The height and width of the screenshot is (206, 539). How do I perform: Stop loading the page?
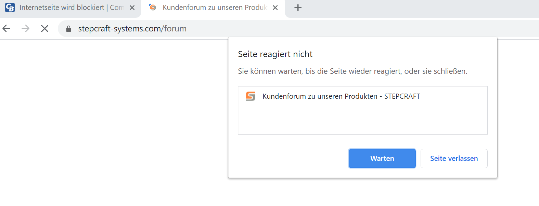[44, 29]
